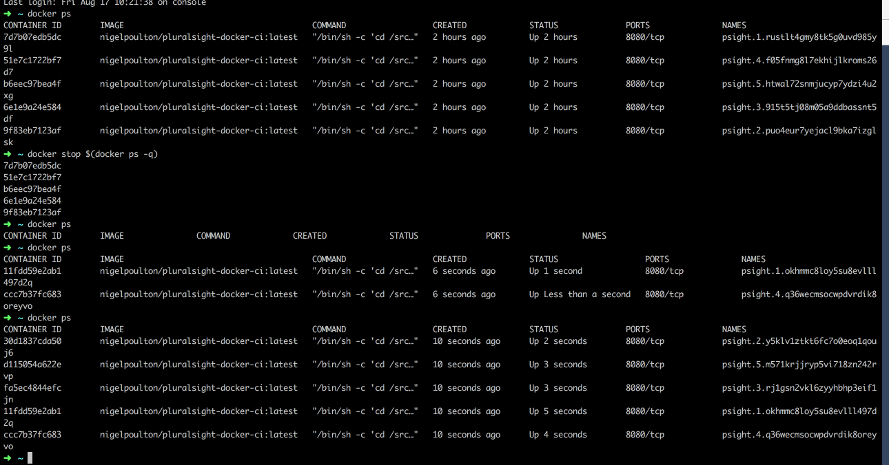
Task: Click '6 seconds ago' beside 'Up Less than a second'
Action: coord(464,294)
